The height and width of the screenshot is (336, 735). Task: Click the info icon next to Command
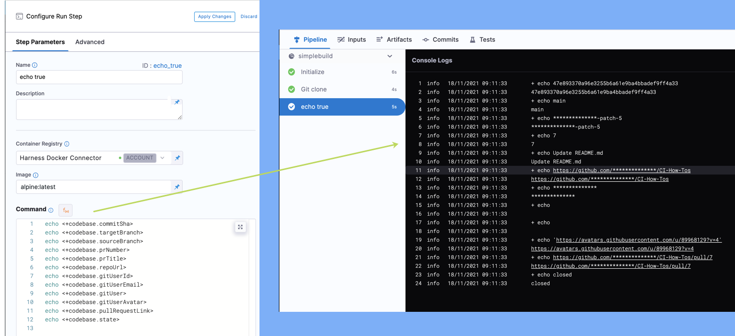tap(51, 210)
